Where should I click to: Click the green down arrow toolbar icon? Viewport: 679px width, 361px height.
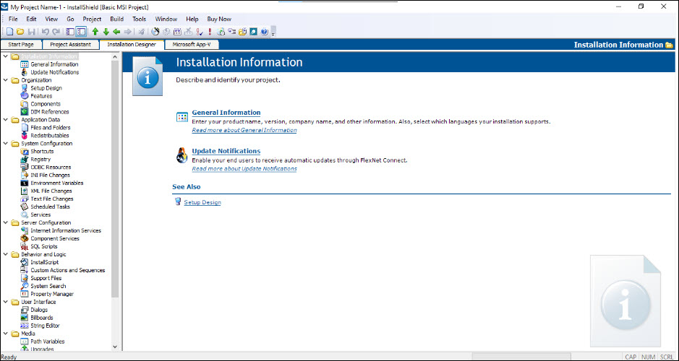[106, 32]
